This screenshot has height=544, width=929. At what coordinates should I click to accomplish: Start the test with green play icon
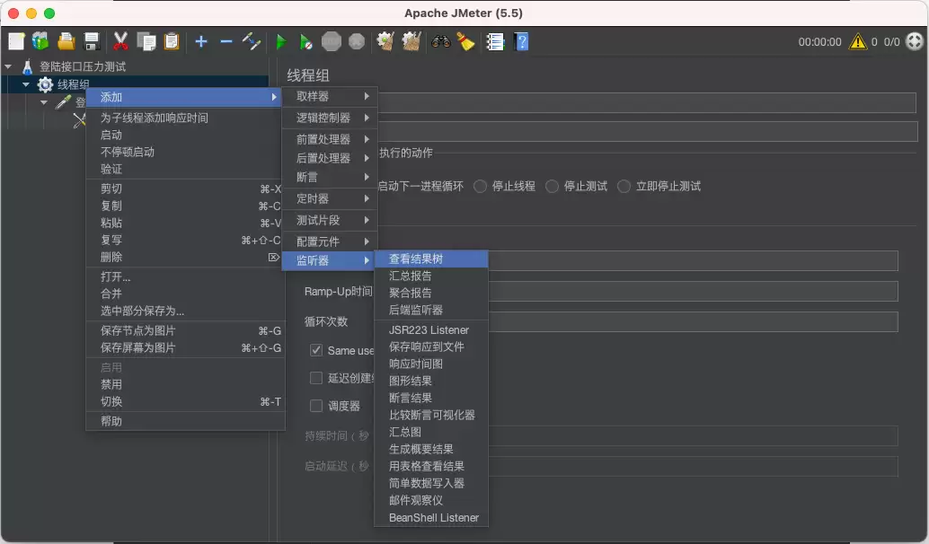click(x=281, y=41)
